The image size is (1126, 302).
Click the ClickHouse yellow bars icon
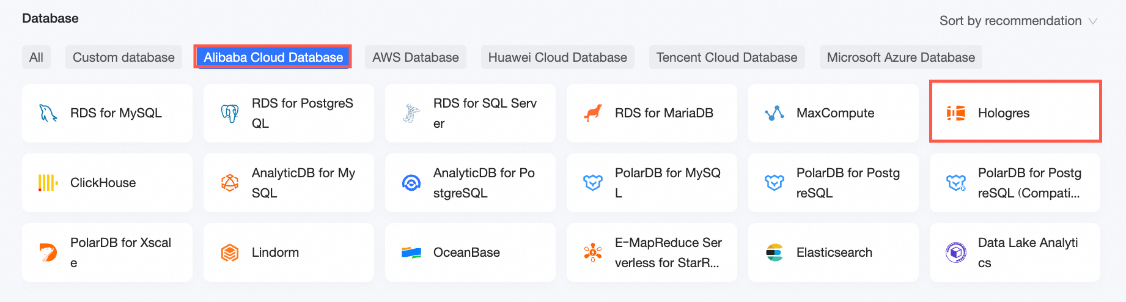tap(48, 183)
